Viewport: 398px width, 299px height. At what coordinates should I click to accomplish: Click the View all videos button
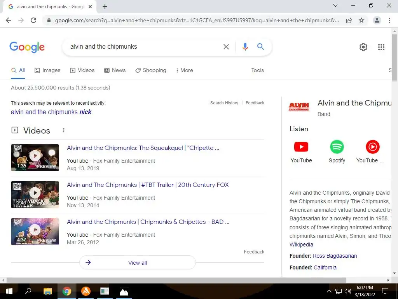pyautogui.click(x=137, y=263)
